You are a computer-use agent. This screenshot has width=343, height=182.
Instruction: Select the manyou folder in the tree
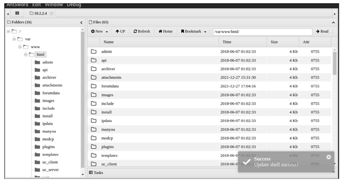49,131
